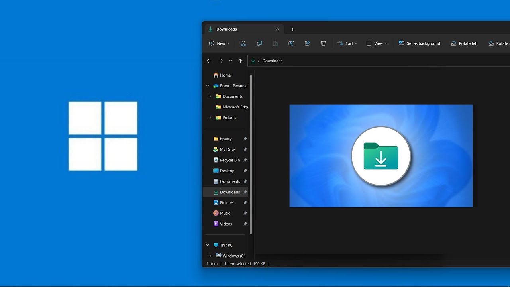Open Recycle Bin in quick access

pos(226,160)
